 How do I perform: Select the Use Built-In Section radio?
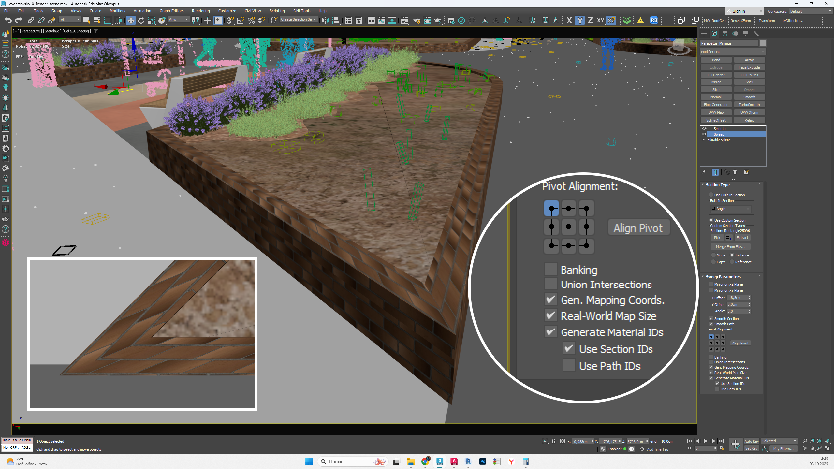(711, 195)
